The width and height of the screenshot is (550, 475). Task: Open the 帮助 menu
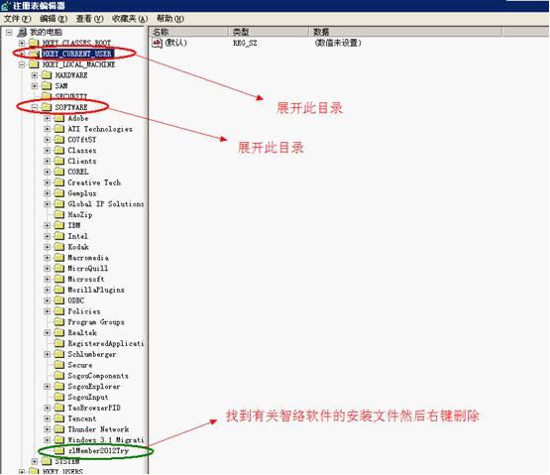170,19
